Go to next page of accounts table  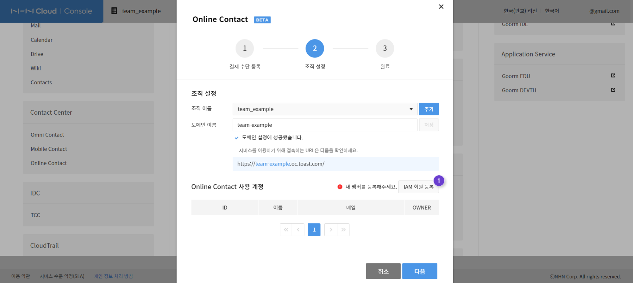331,230
